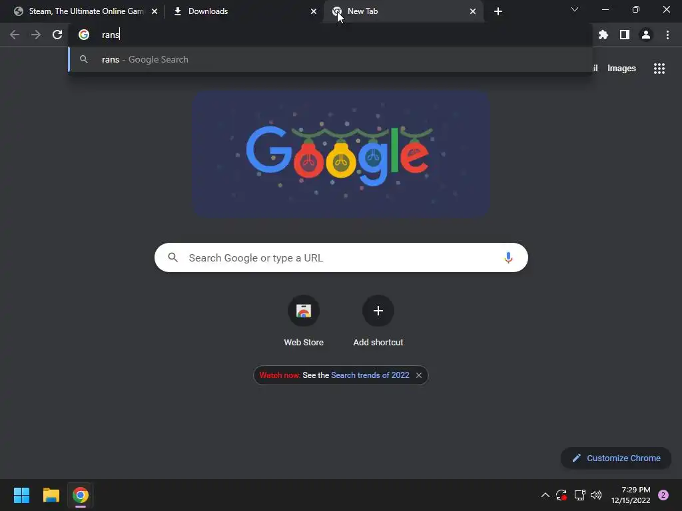Launch File Explorer from the taskbar

coord(51,495)
